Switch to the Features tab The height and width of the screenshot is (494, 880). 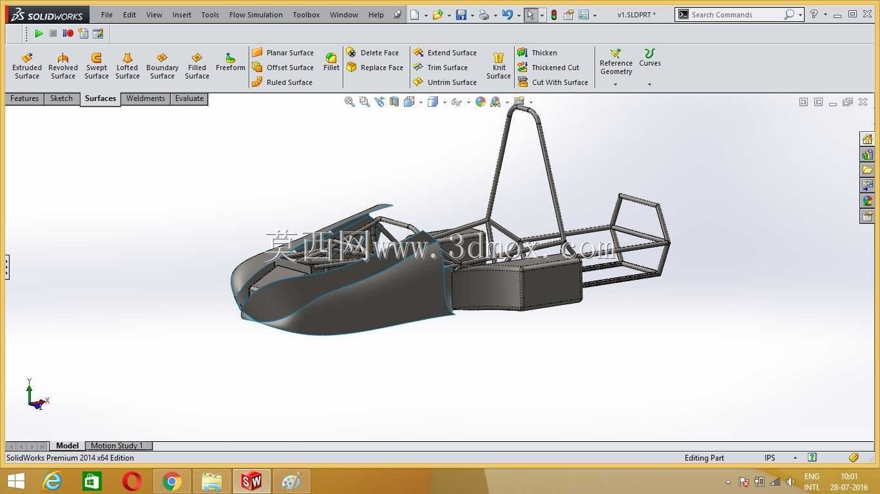pyautogui.click(x=24, y=98)
